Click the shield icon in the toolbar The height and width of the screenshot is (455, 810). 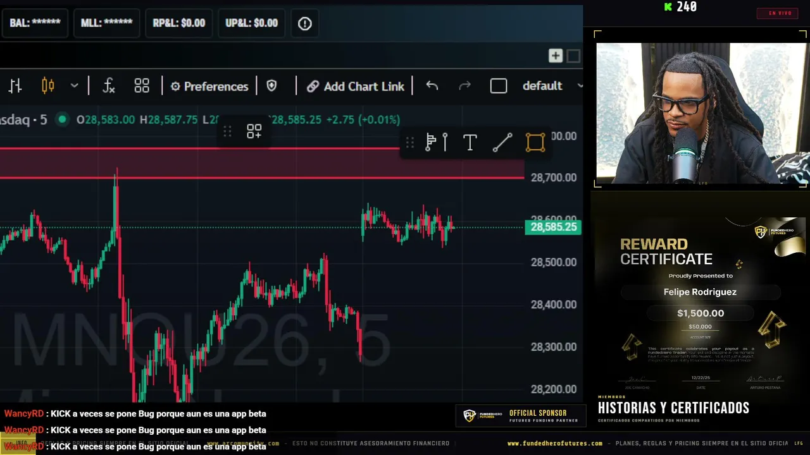click(x=272, y=86)
